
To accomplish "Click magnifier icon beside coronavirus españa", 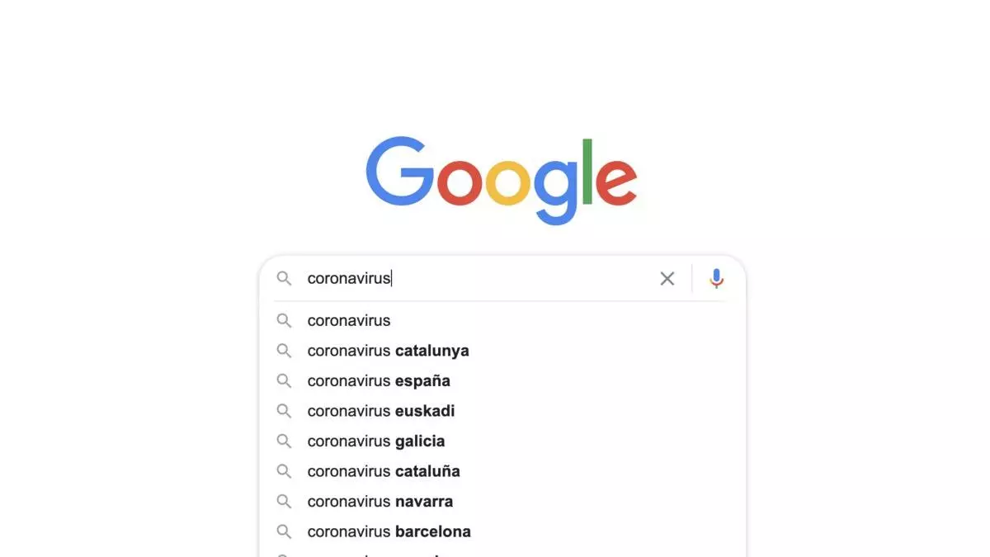I will coord(284,381).
